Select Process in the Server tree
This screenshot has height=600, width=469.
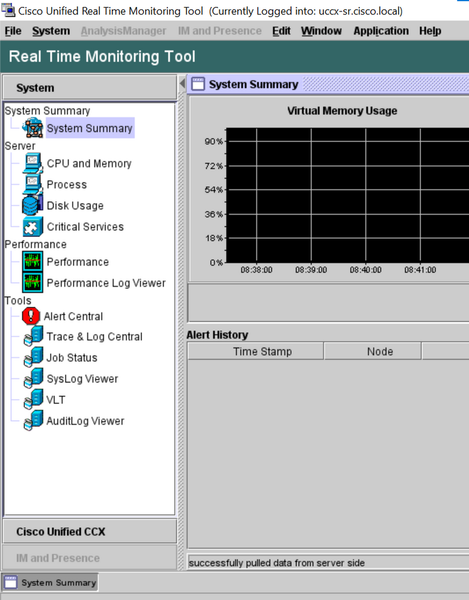click(67, 185)
